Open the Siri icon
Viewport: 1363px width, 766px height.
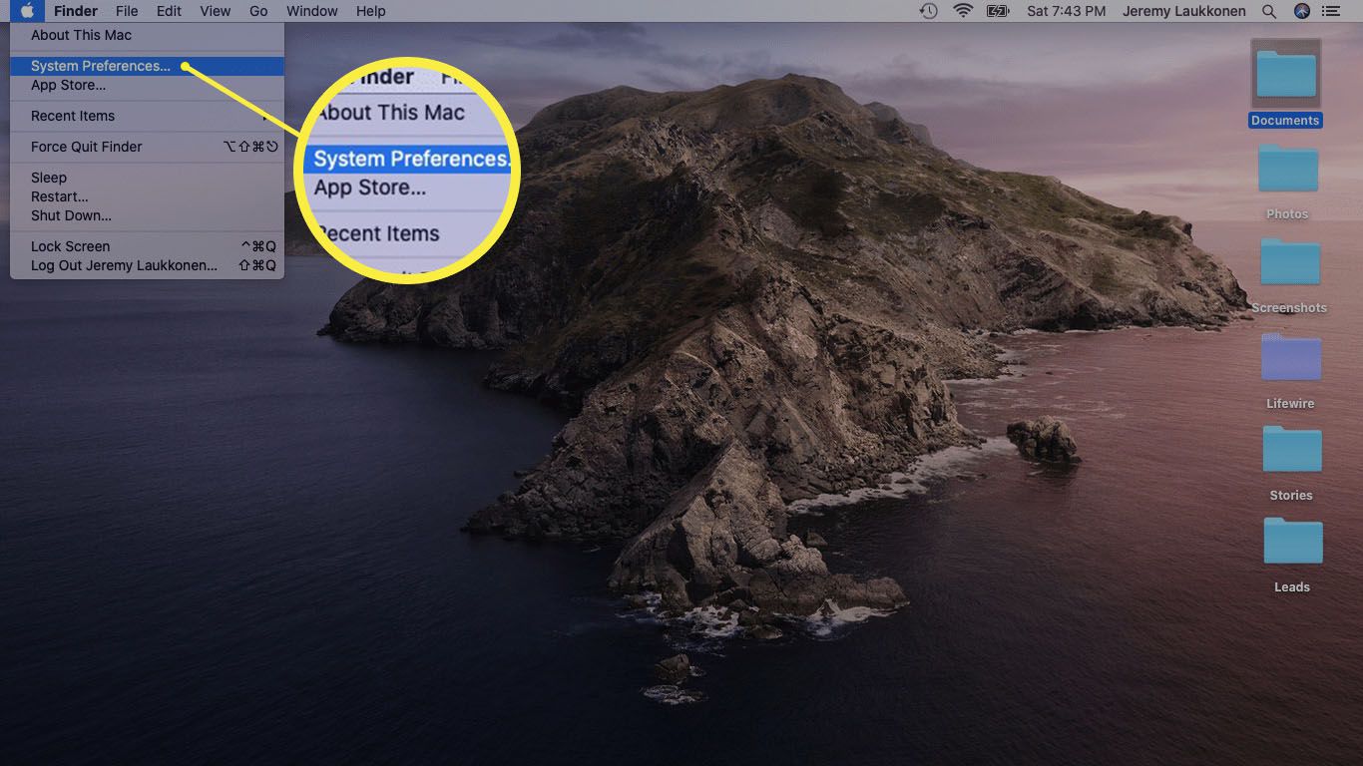(1301, 11)
